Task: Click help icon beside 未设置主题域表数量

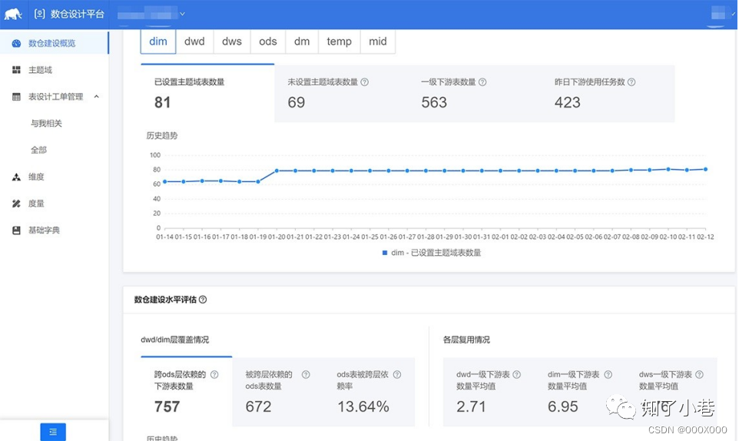Action: click(364, 82)
